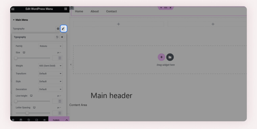Click the Home menu item

[x=79, y=11]
